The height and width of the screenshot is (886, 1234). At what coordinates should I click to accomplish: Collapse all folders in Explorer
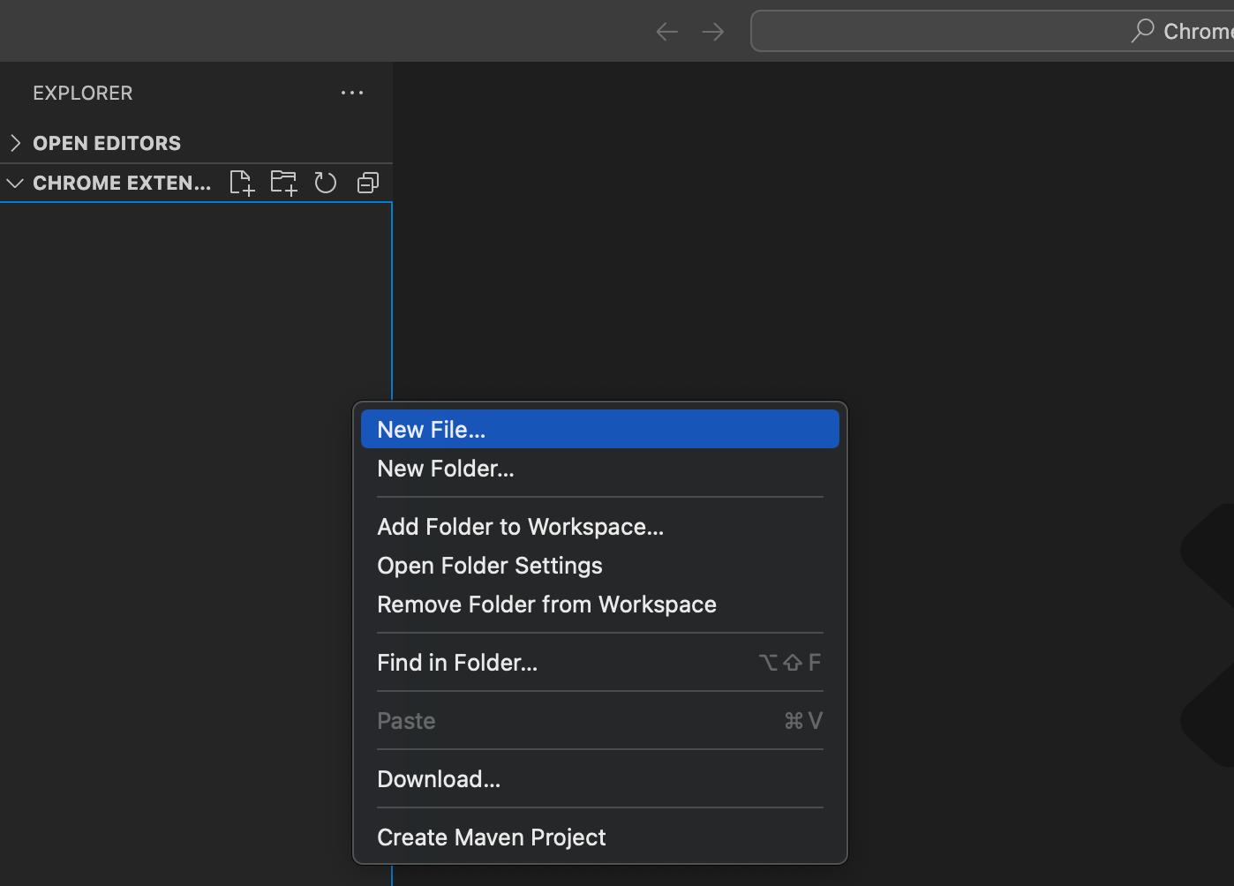tap(368, 182)
